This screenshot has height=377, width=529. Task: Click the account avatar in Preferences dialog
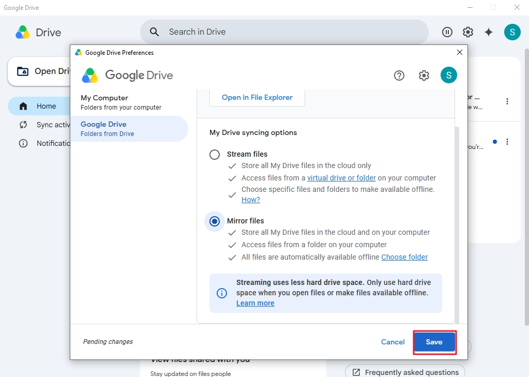pos(449,75)
